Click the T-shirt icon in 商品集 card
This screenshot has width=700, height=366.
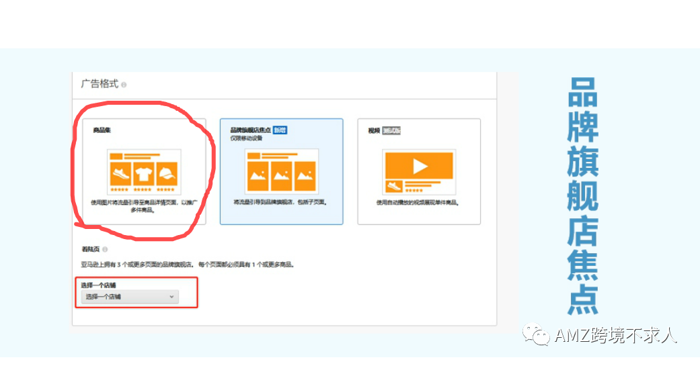(143, 175)
